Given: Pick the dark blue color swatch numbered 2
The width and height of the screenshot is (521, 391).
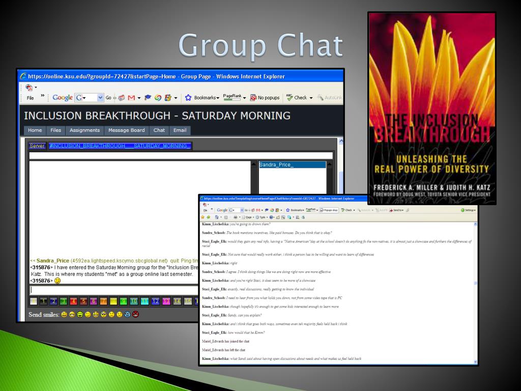Looking at the screenshot, I should coord(53,301).
